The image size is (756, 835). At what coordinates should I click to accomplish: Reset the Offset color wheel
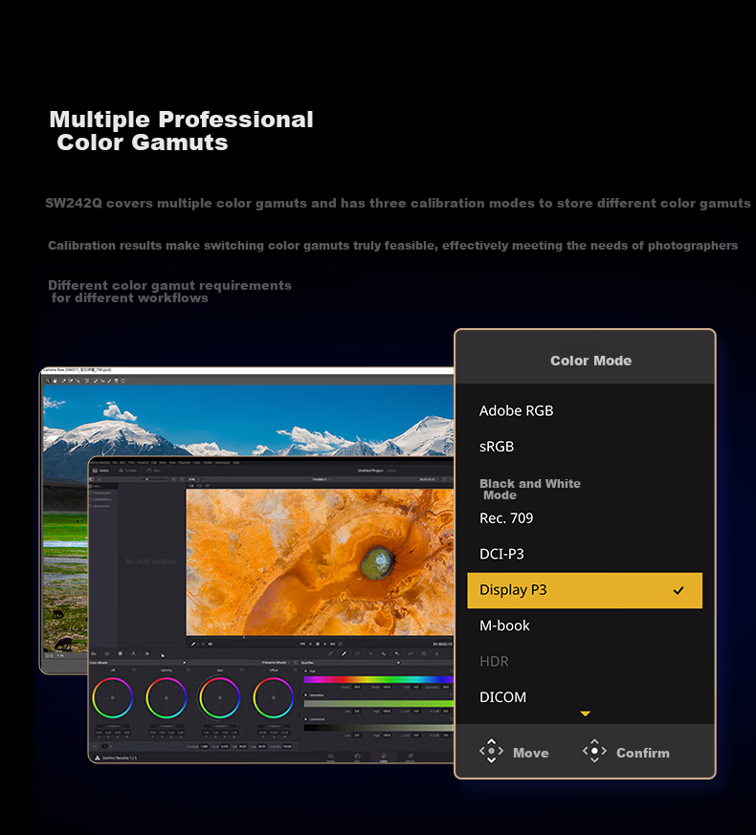[x=295, y=670]
